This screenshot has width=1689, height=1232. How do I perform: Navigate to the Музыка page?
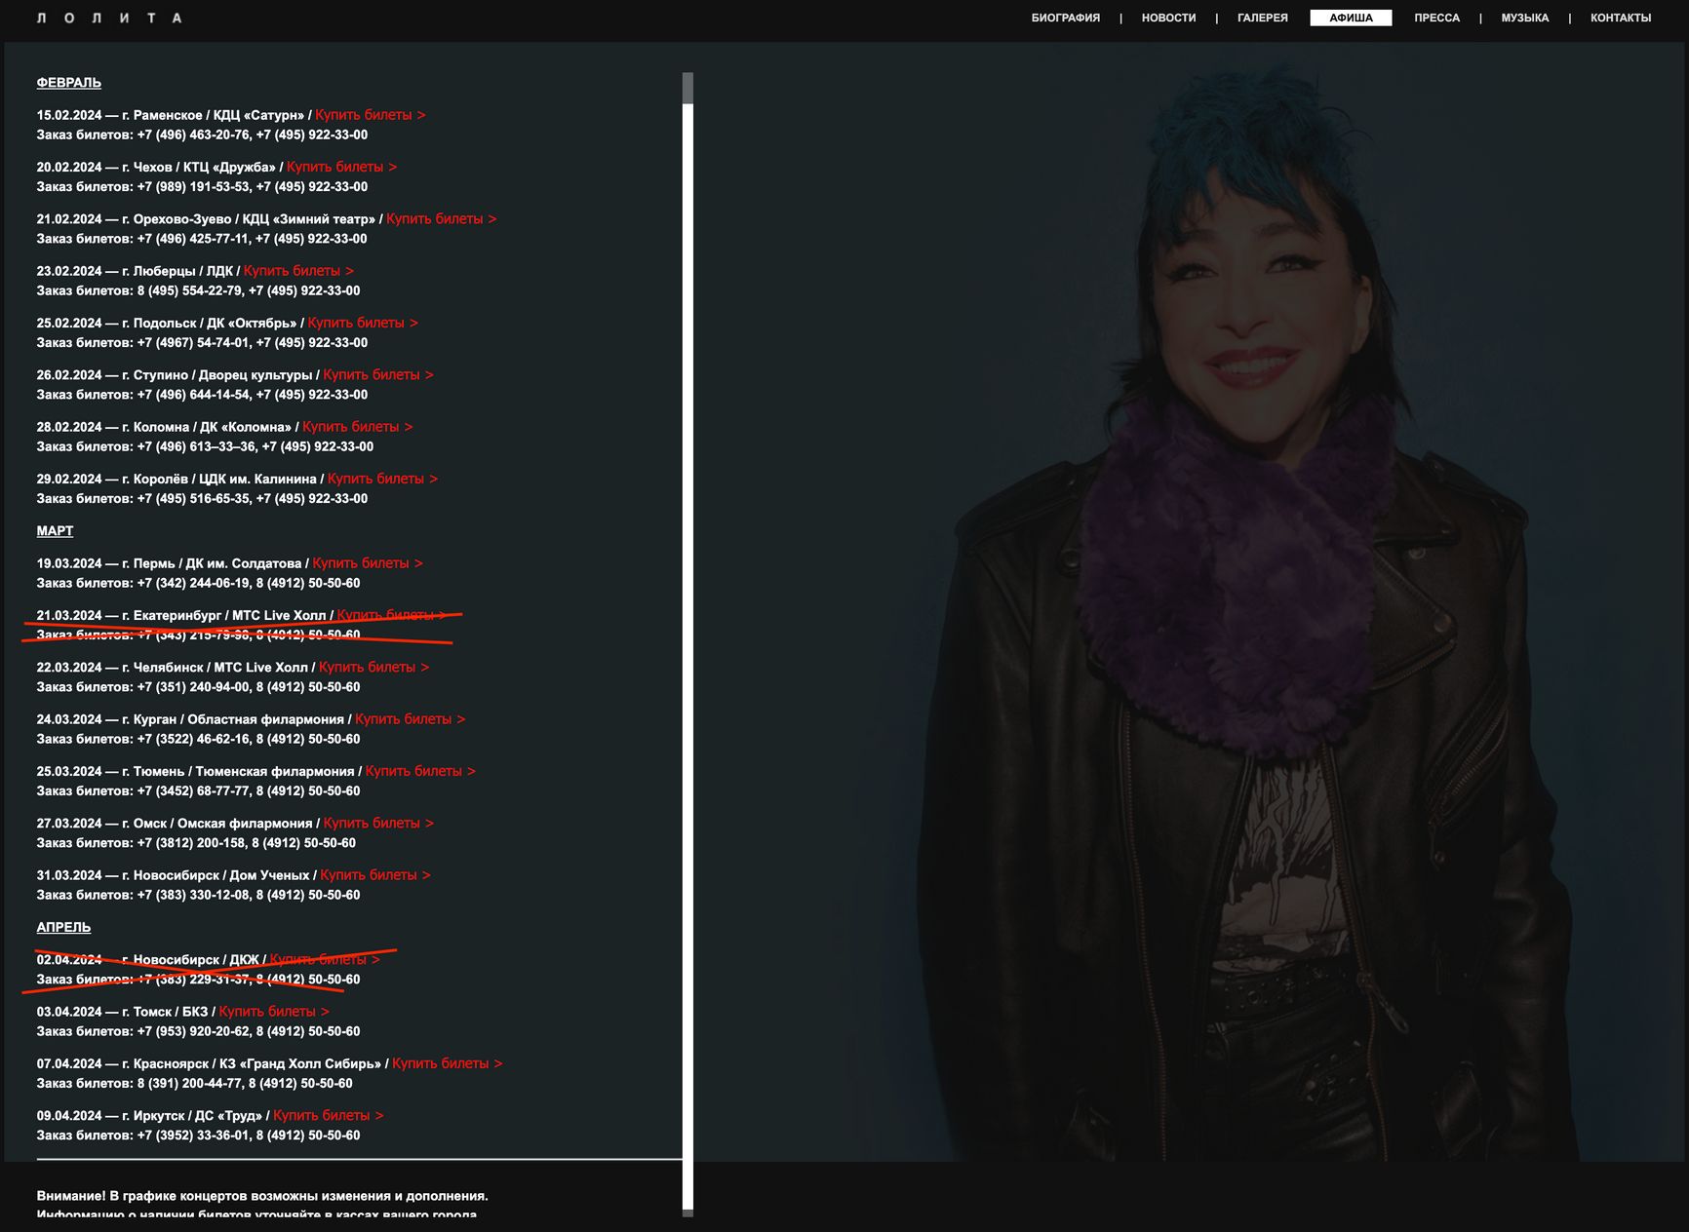click(x=1524, y=18)
